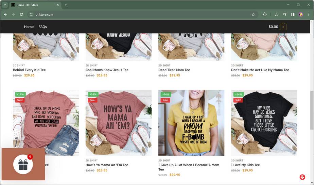This screenshot has width=314, height=185.
Task: Click the How's Ya Mama An 'Em shirt image
Action: coord(119,123)
